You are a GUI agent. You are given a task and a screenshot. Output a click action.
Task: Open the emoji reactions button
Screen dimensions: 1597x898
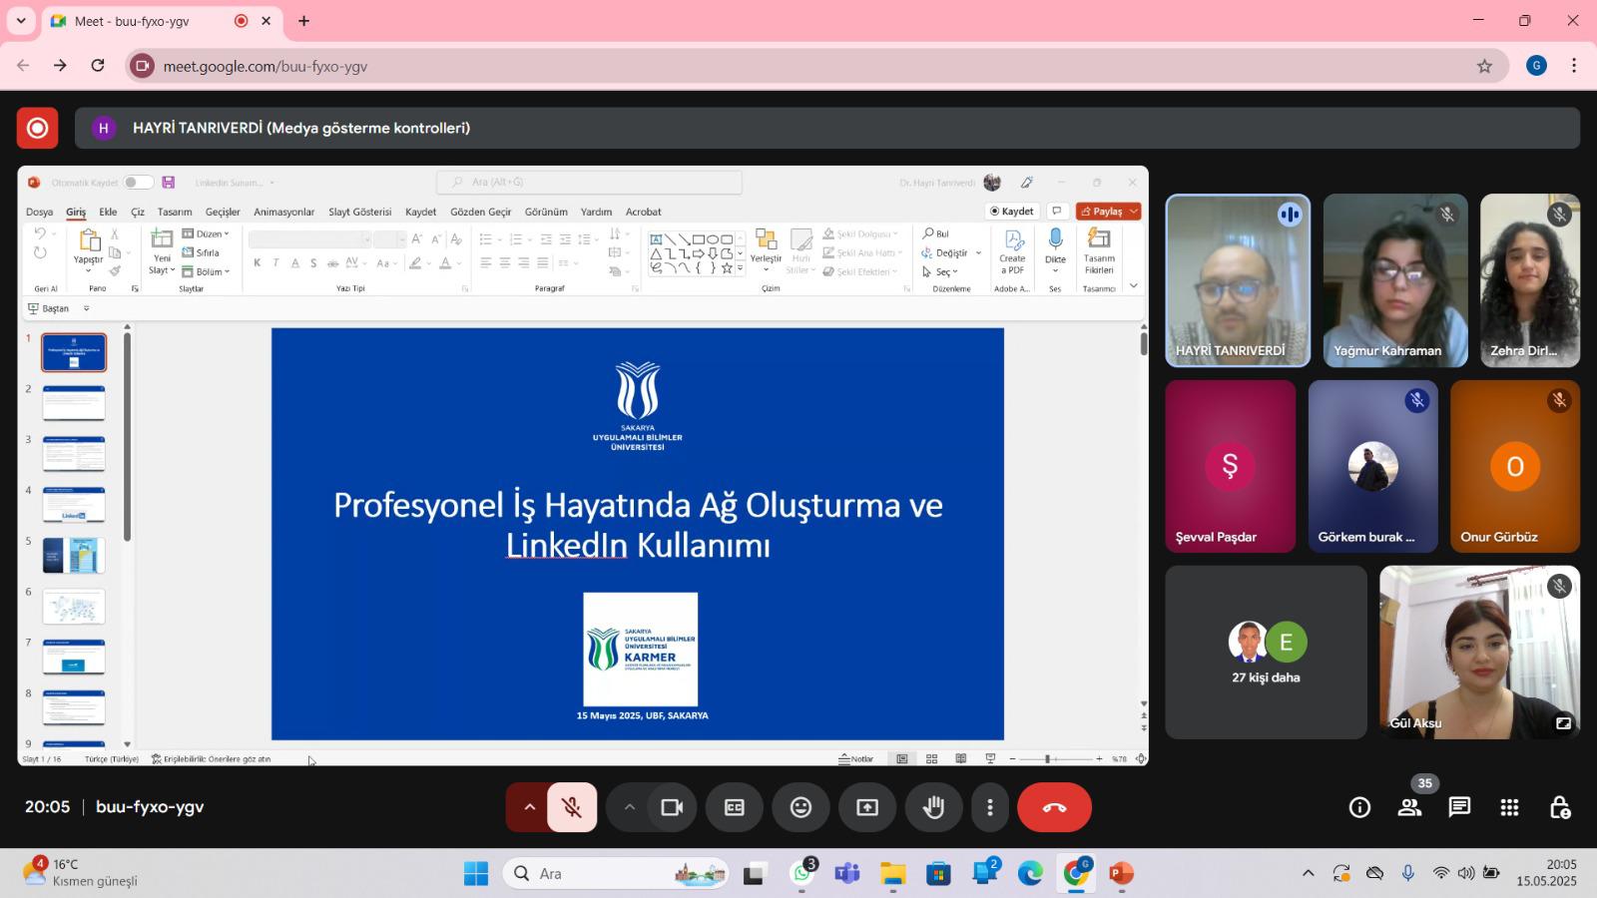point(800,807)
